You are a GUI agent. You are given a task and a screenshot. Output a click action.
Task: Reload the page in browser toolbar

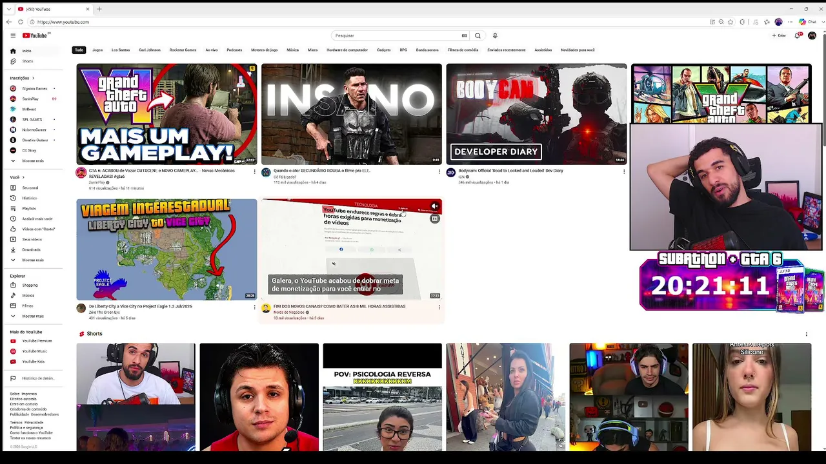pos(20,22)
